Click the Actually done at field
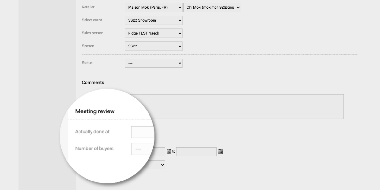This screenshot has width=380, height=190. point(143,132)
